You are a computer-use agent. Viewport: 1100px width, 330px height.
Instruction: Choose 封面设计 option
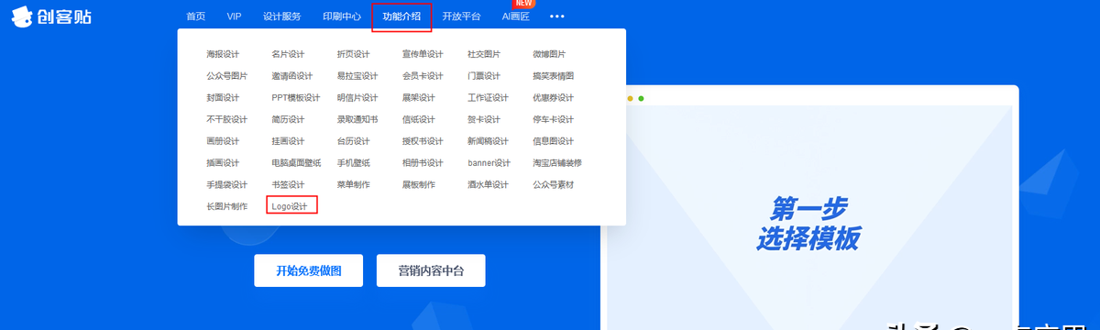[223, 98]
